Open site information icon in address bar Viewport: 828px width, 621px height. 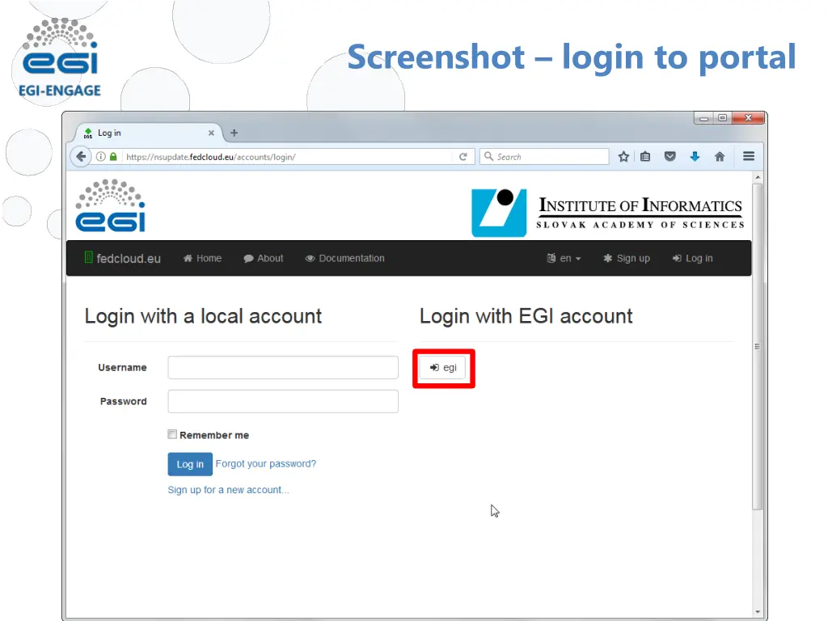tap(100, 157)
